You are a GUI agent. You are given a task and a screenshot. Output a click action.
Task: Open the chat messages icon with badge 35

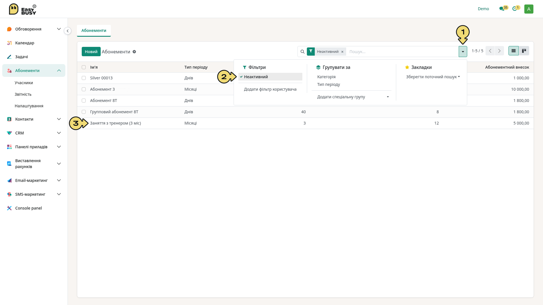pos(502,9)
